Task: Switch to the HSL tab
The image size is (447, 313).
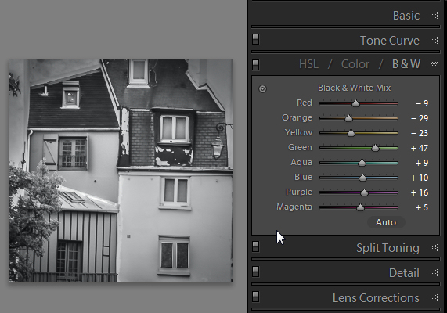Action: (x=308, y=64)
